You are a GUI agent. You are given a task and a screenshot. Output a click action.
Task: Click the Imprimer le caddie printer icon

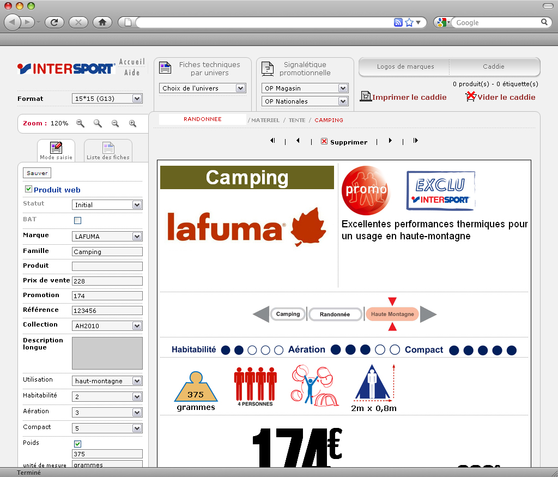[x=366, y=96]
